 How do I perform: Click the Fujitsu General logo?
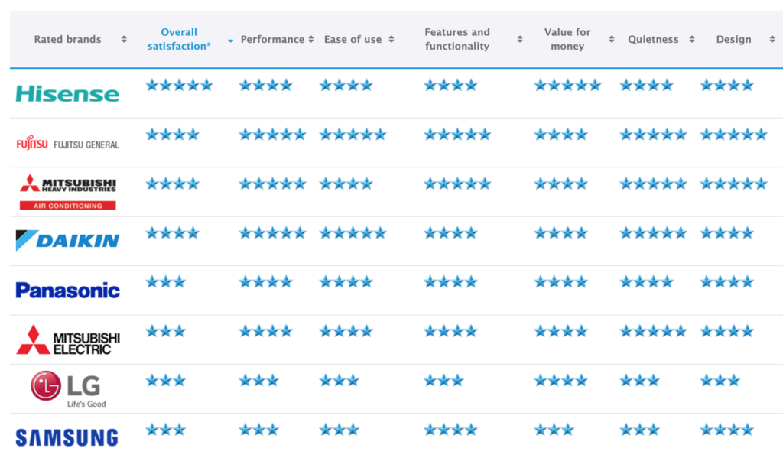click(x=67, y=144)
